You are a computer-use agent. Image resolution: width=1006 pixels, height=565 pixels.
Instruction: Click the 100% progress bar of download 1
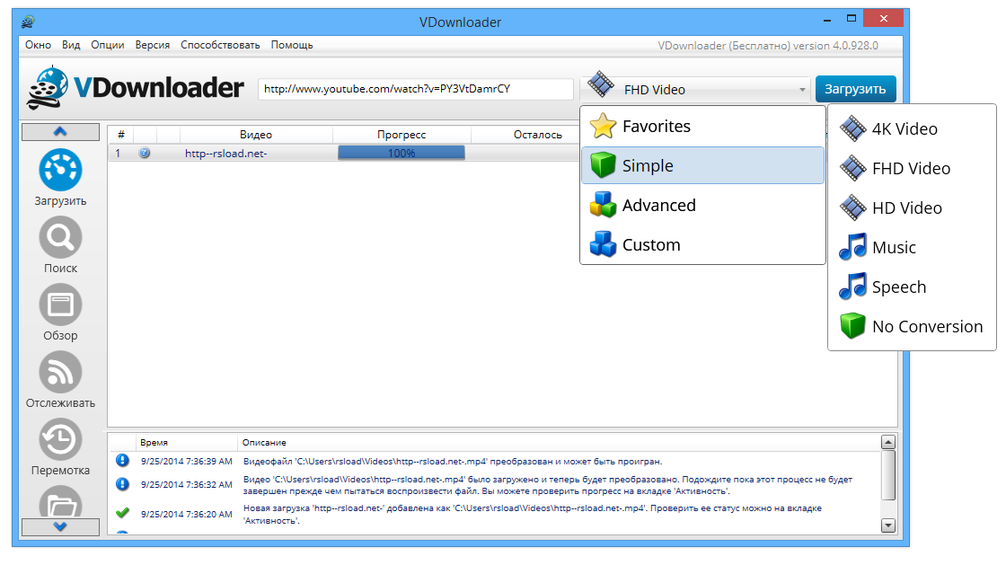pos(401,153)
